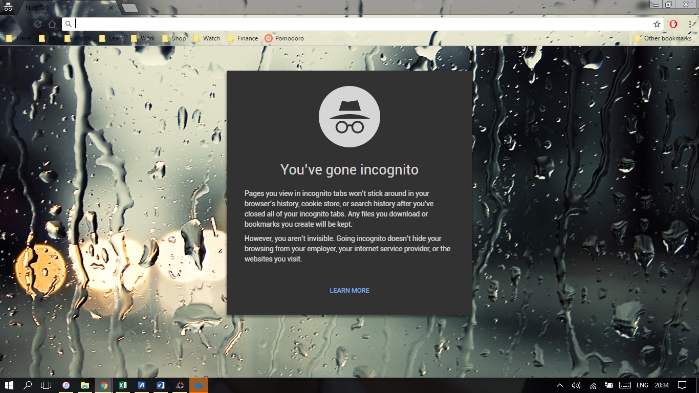Open the OneDrive cloud app on the taskbar

[199, 385]
